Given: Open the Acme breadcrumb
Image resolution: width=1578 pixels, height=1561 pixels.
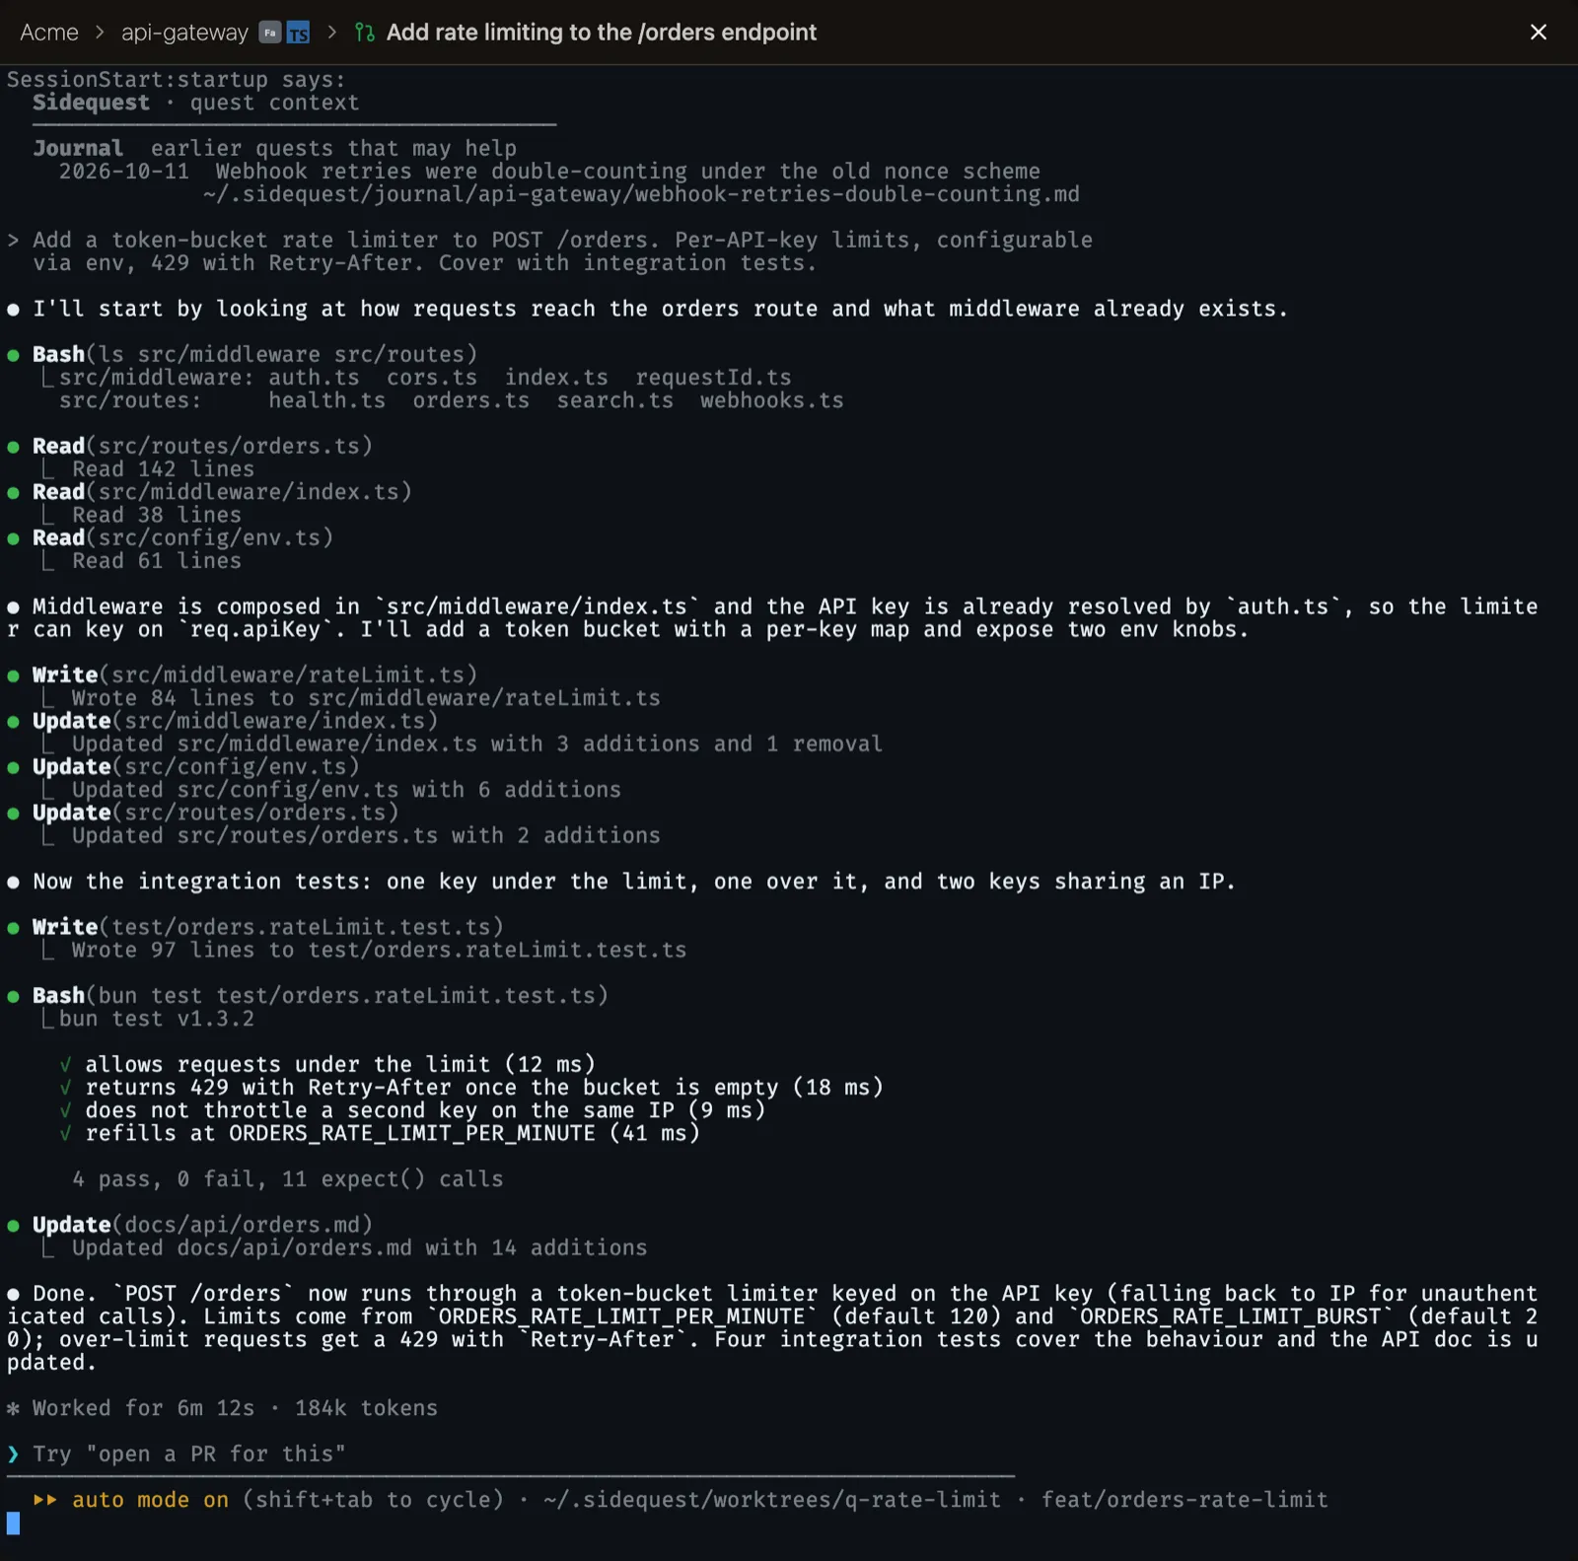Looking at the screenshot, I should [x=49, y=33].
